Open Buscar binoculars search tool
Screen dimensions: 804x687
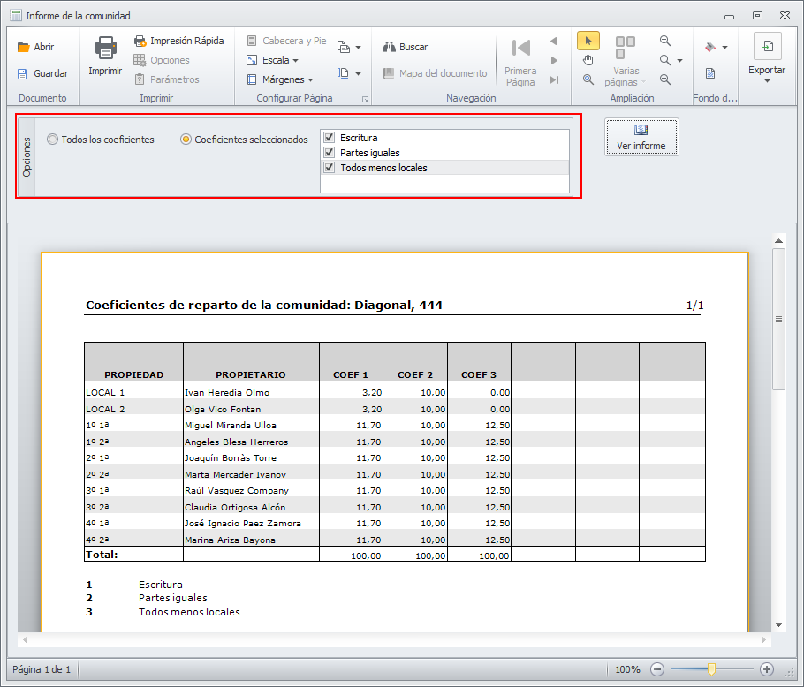(405, 47)
